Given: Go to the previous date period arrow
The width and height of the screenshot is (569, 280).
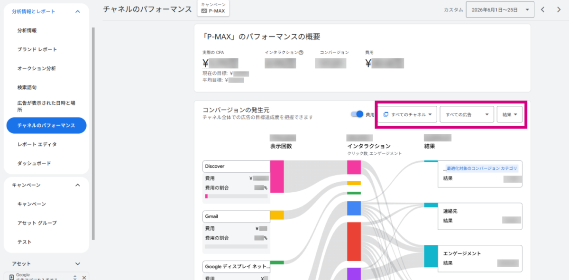Looking at the screenshot, I should 543,9.
